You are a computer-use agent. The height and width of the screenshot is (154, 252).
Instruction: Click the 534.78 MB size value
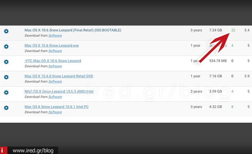218,61
